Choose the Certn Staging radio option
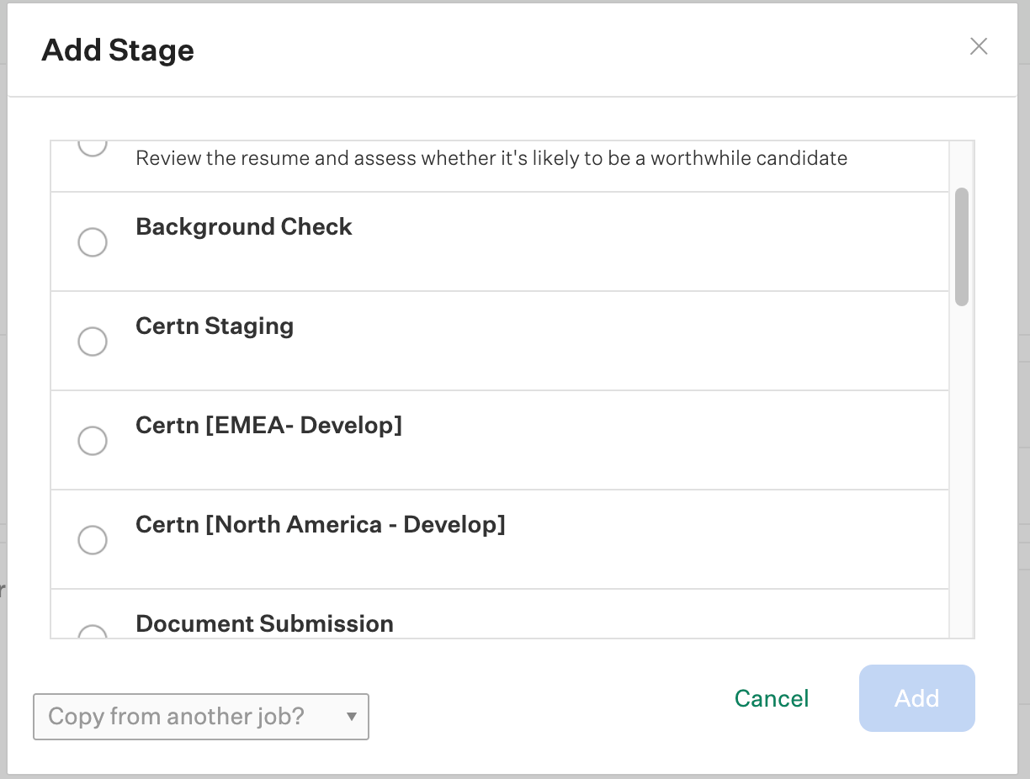 [x=93, y=342]
